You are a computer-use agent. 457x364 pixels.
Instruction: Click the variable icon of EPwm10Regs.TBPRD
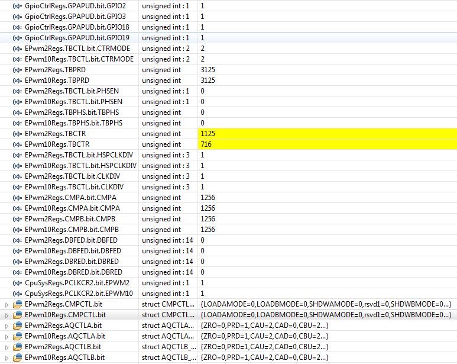[18, 80]
